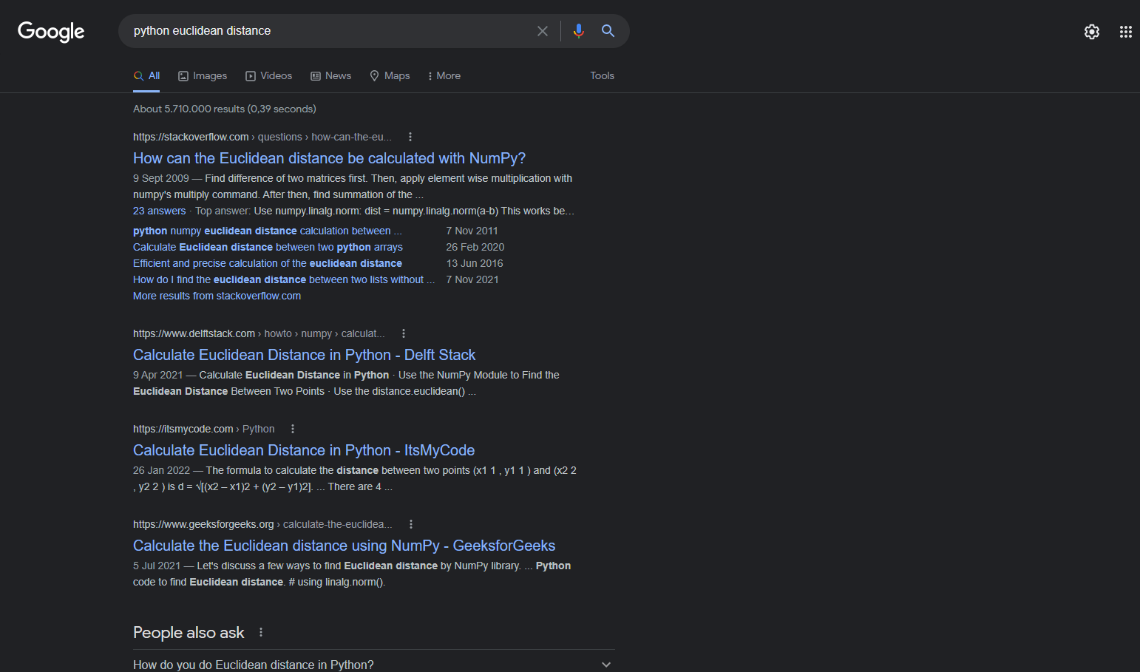Click the magnifying glass search button
Image resolution: width=1140 pixels, height=672 pixels.
point(608,31)
